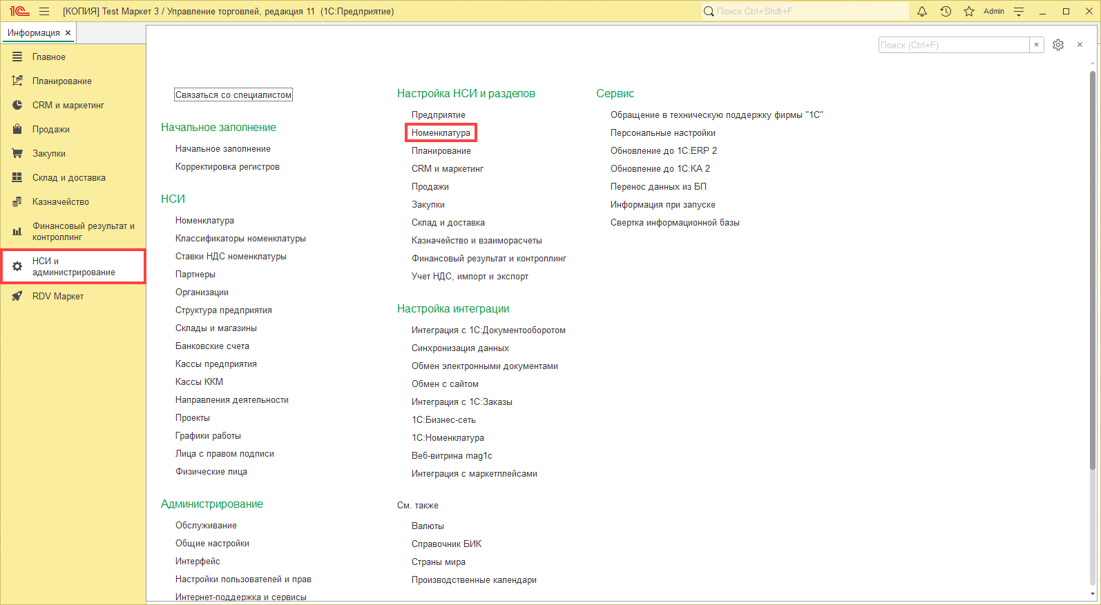Open Структура предприятия link
The image size is (1101, 605).
[224, 310]
